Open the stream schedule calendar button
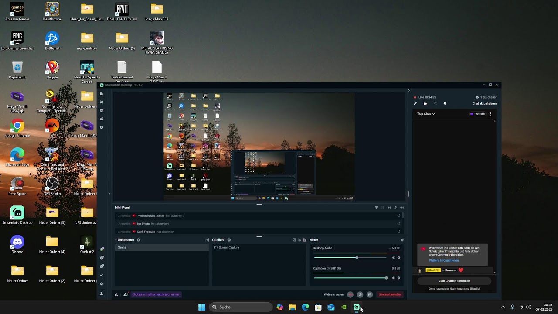 (x=369, y=294)
